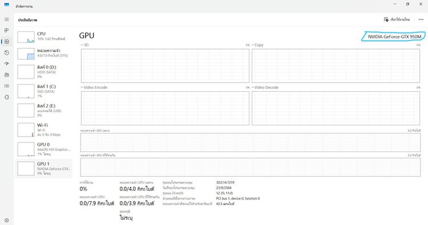Click inside the Video Decode graph
The width and height of the screenshot is (428, 225).
[336, 108]
